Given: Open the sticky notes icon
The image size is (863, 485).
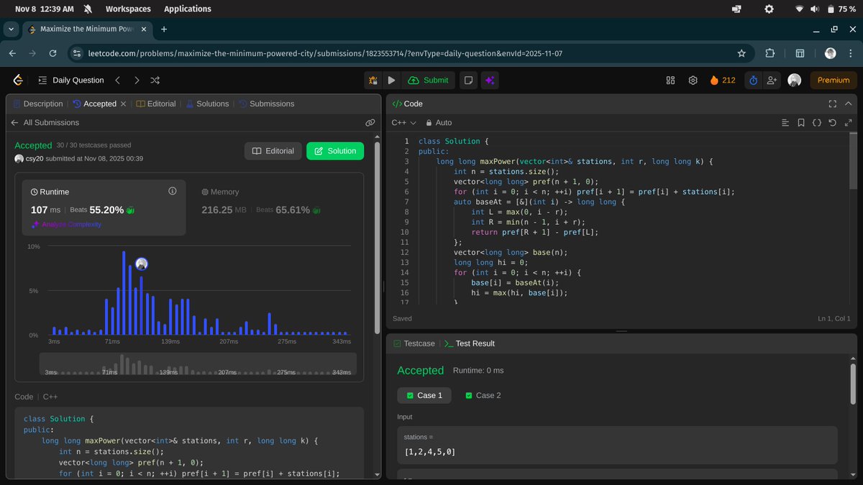Looking at the screenshot, I should point(468,80).
